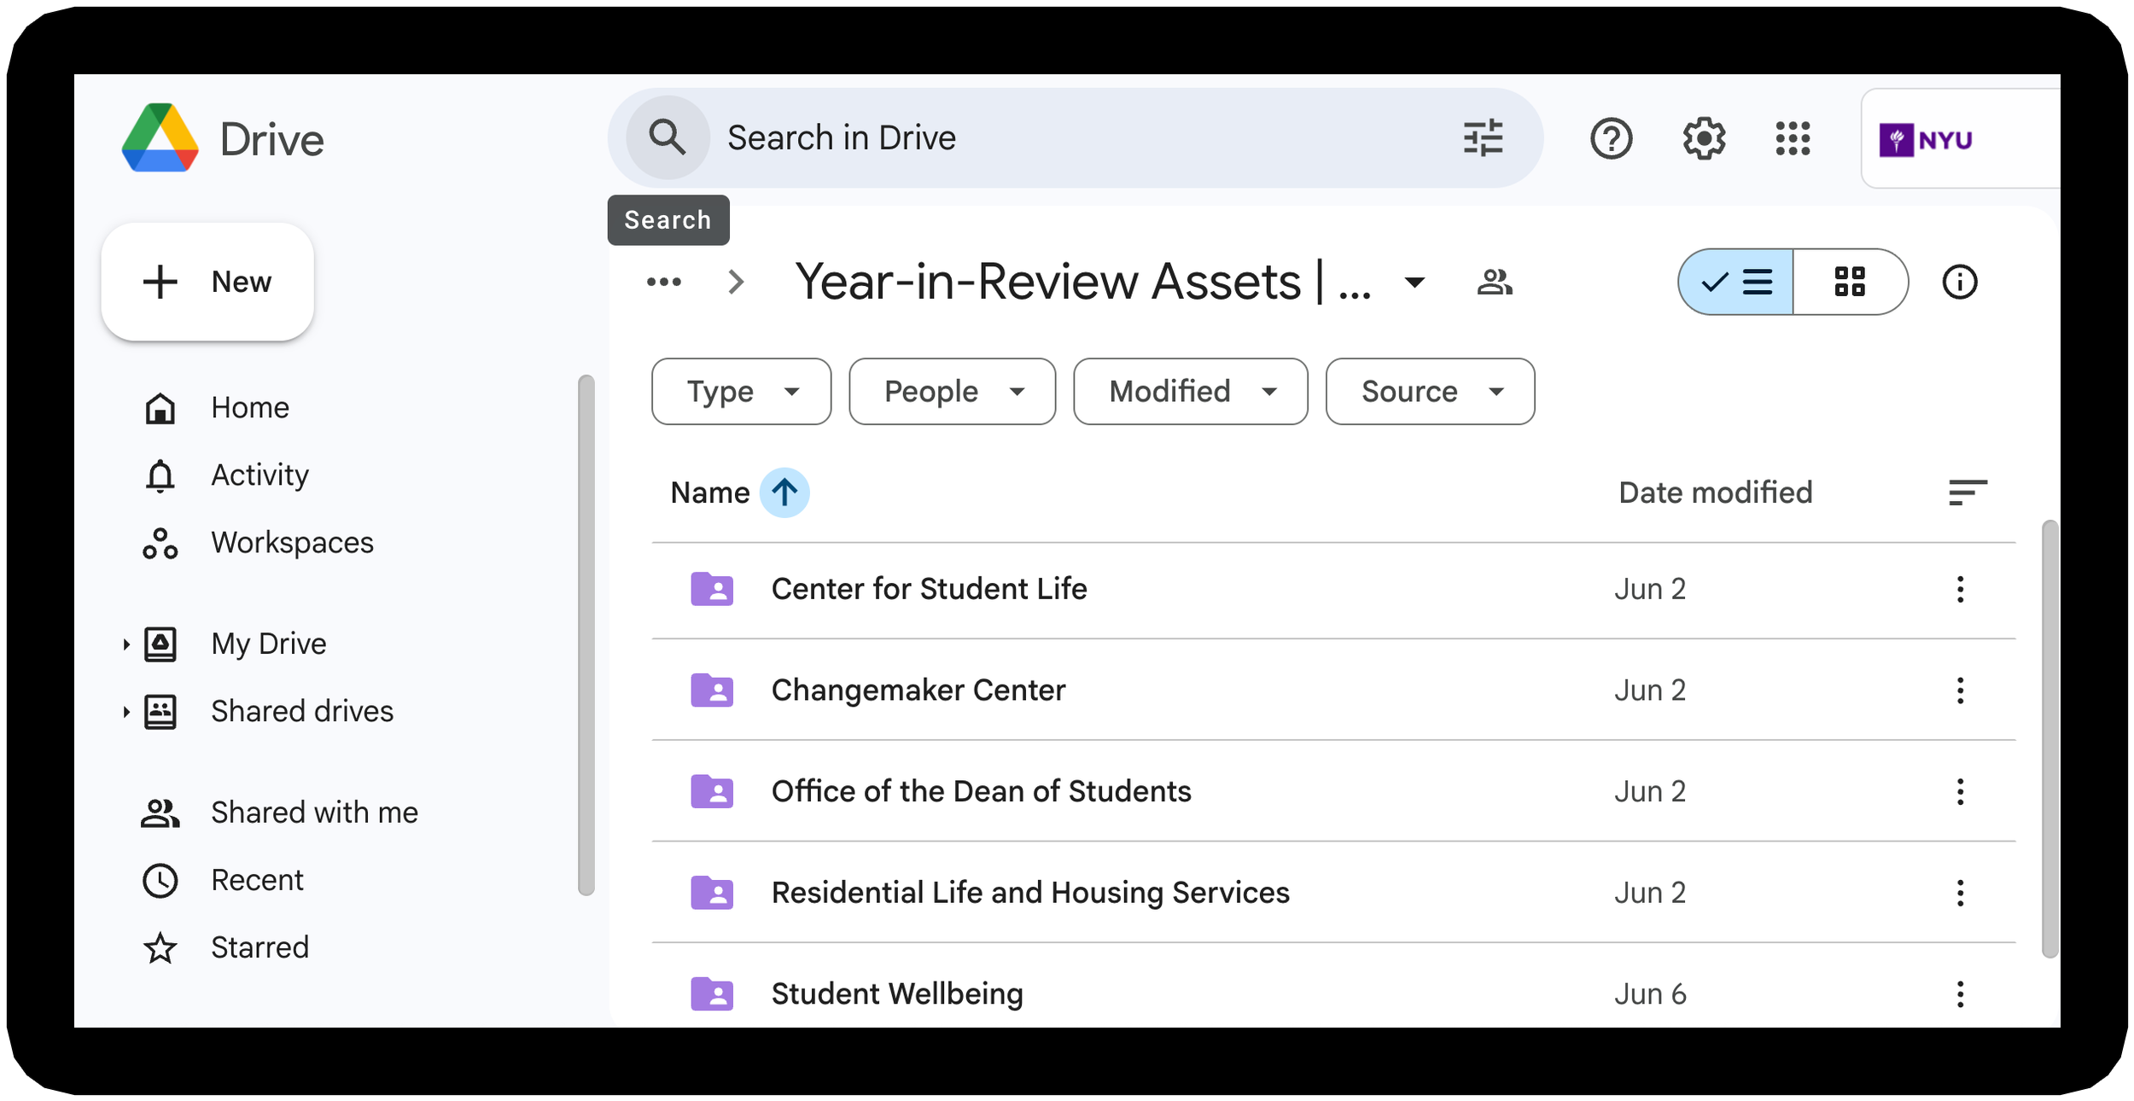
Task: Open the Google apps launcher
Action: pyautogui.click(x=1794, y=138)
